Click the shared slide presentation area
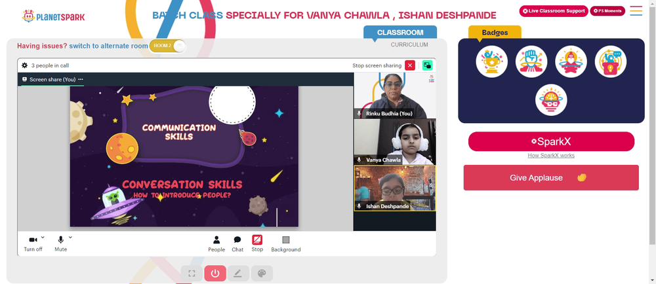This screenshot has height=284, width=656. pyautogui.click(x=184, y=156)
